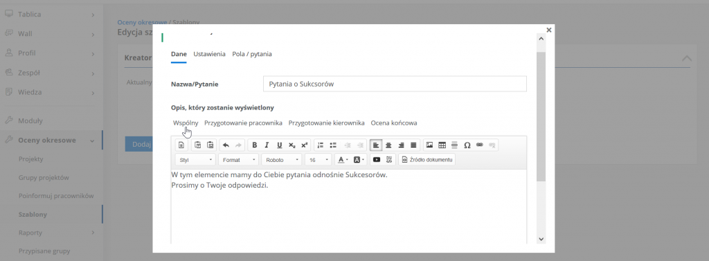709x261 pixels.
Task: Open Projekty in the sidebar
Action: click(x=30, y=159)
